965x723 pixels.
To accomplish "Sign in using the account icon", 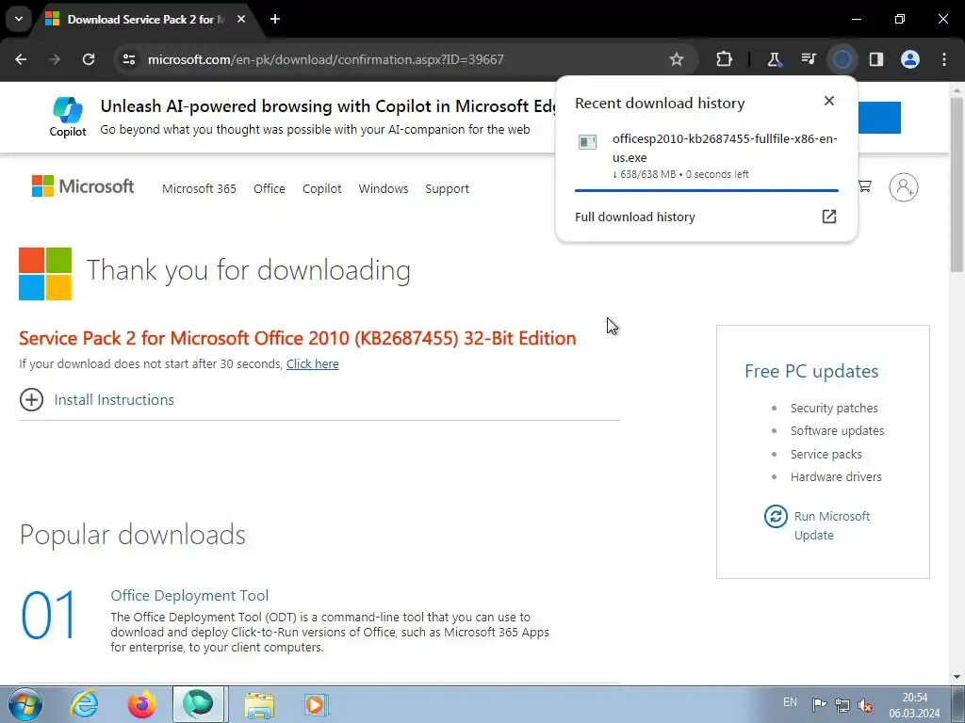I will (904, 187).
